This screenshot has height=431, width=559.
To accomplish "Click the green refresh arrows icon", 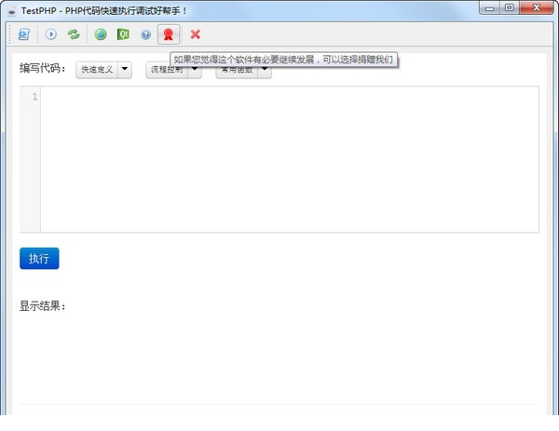I will pos(74,34).
